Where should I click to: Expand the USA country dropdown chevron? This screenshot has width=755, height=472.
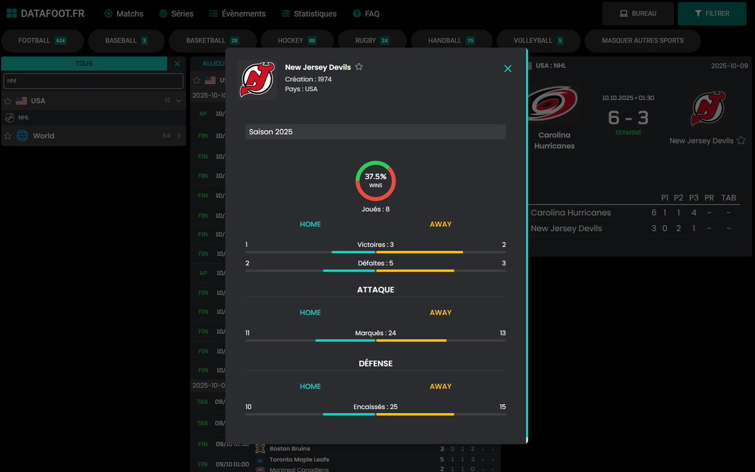[x=179, y=101]
